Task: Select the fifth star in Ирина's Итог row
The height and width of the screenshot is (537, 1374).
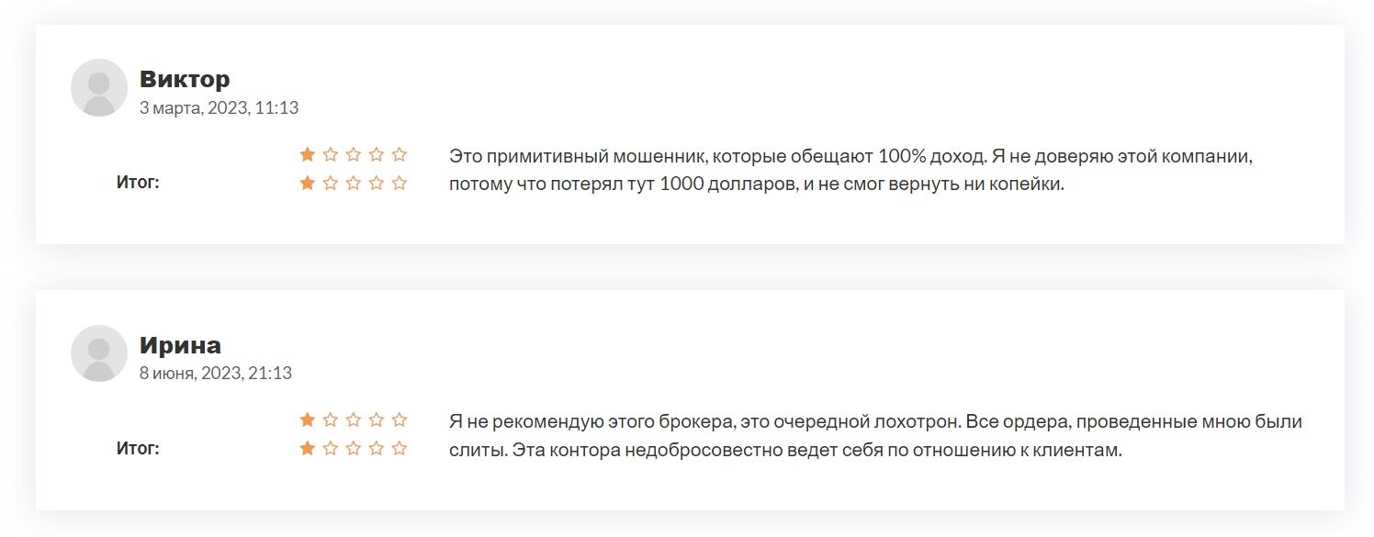Action: coord(400,449)
